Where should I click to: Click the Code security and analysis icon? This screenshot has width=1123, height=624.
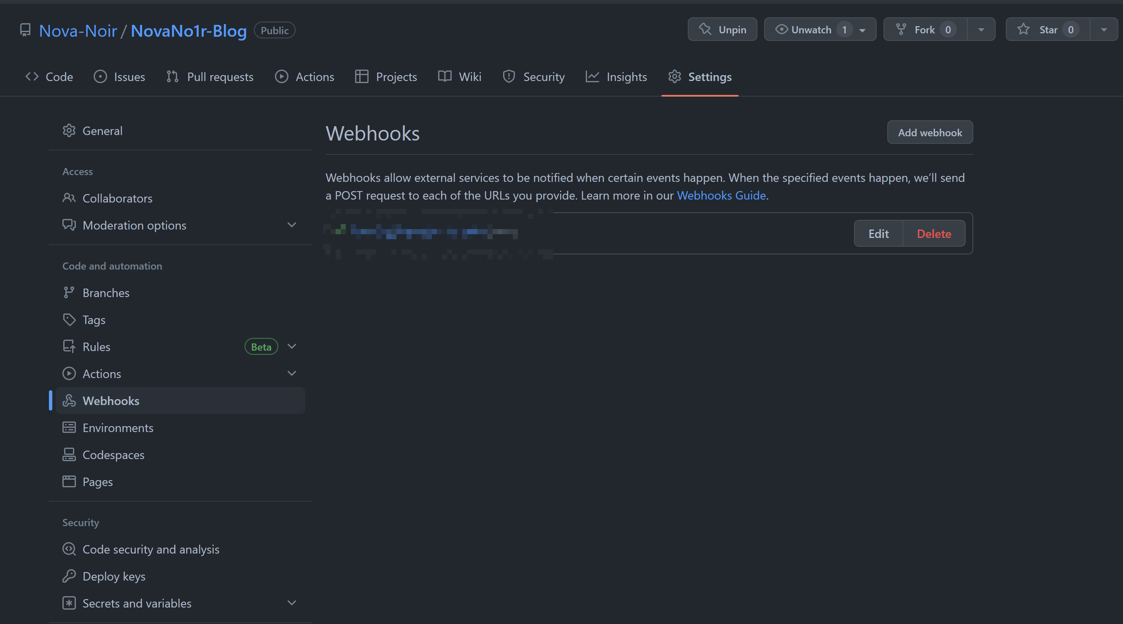[69, 549]
